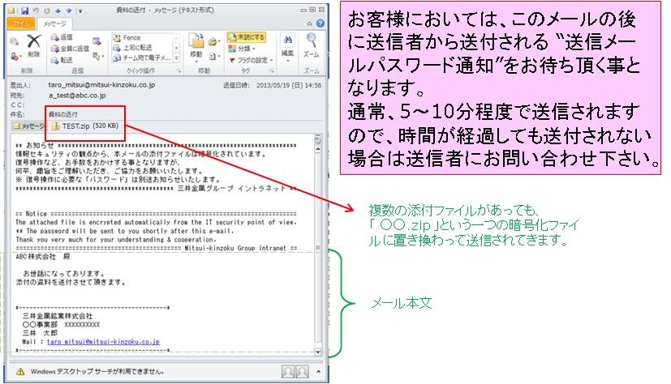Choose 全員に返信 to reply all
The image size is (671, 384).
click(70, 49)
